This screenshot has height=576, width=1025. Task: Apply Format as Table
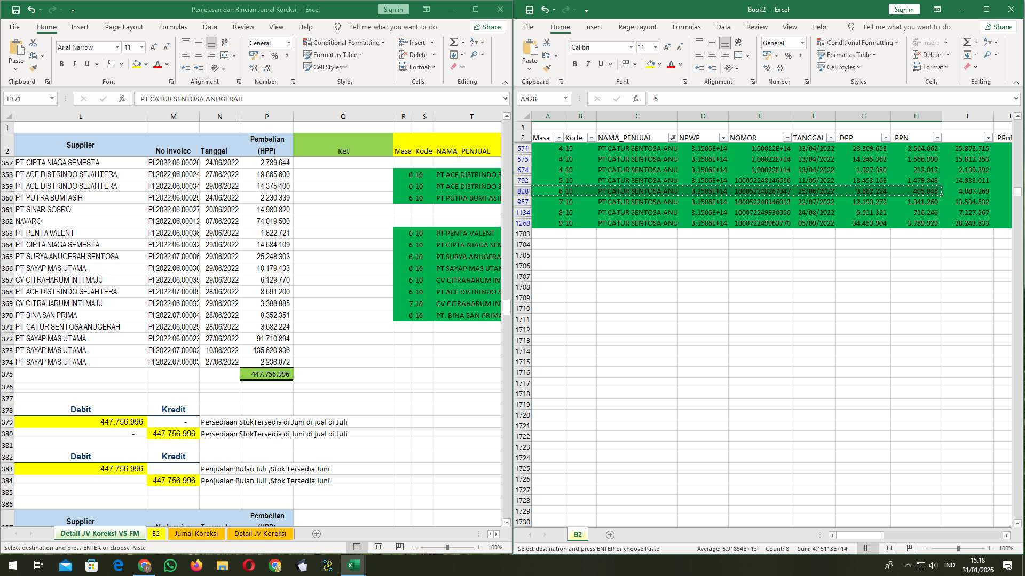[333, 54]
